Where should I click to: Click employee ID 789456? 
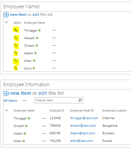click(x=55, y=126)
